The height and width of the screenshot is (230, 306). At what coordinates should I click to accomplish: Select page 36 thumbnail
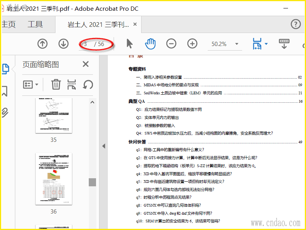pyautogui.click(x=54, y=179)
